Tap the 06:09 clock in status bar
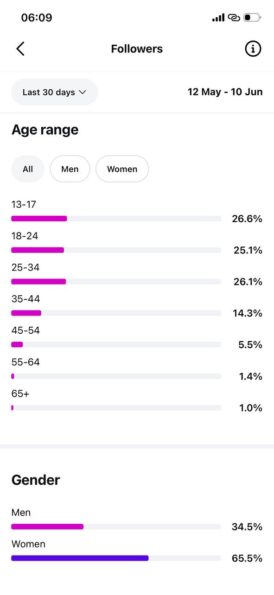Viewport: 274px width, 595px height. 37,18
